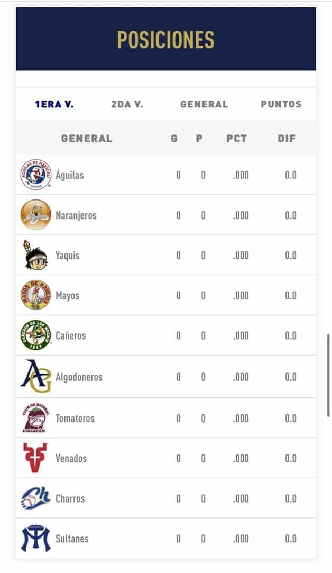Click the DIF column header
Screen dimensions: 332x573
[287, 139]
